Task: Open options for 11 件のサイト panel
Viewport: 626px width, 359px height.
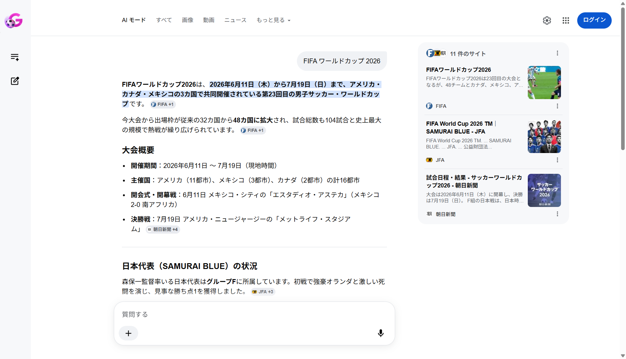Action: (x=557, y=53)
